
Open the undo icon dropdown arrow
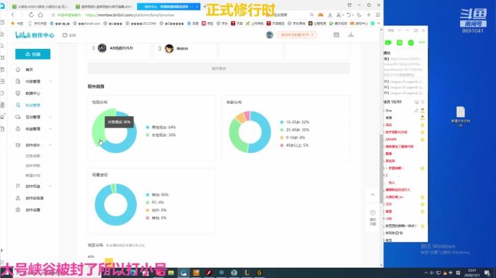353,15
